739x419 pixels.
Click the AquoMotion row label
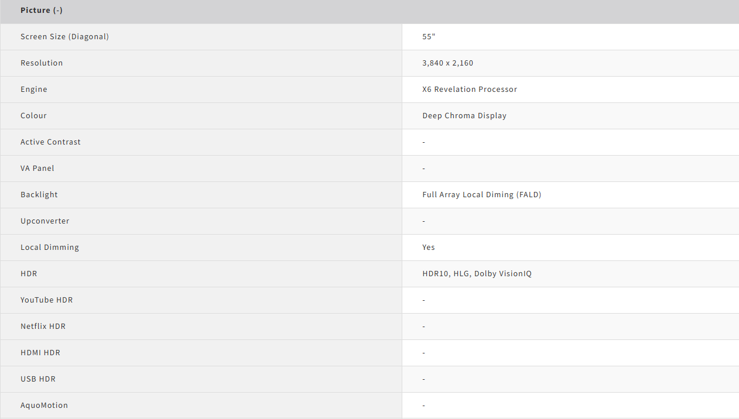pyautogui.click(x=44, y=406)
